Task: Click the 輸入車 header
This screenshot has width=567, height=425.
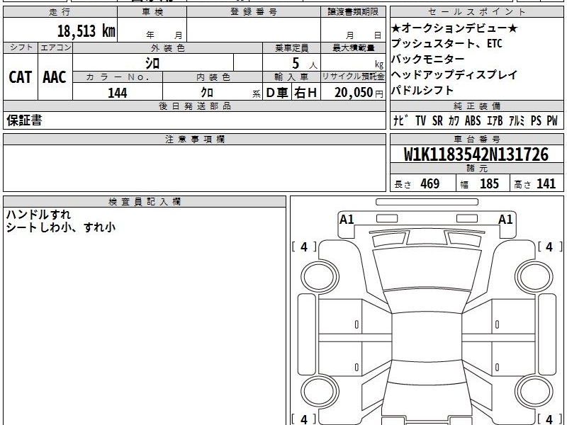Action: tap(291, 77)
